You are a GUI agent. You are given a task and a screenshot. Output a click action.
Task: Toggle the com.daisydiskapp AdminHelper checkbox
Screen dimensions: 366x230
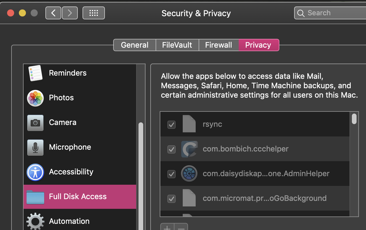172,174
